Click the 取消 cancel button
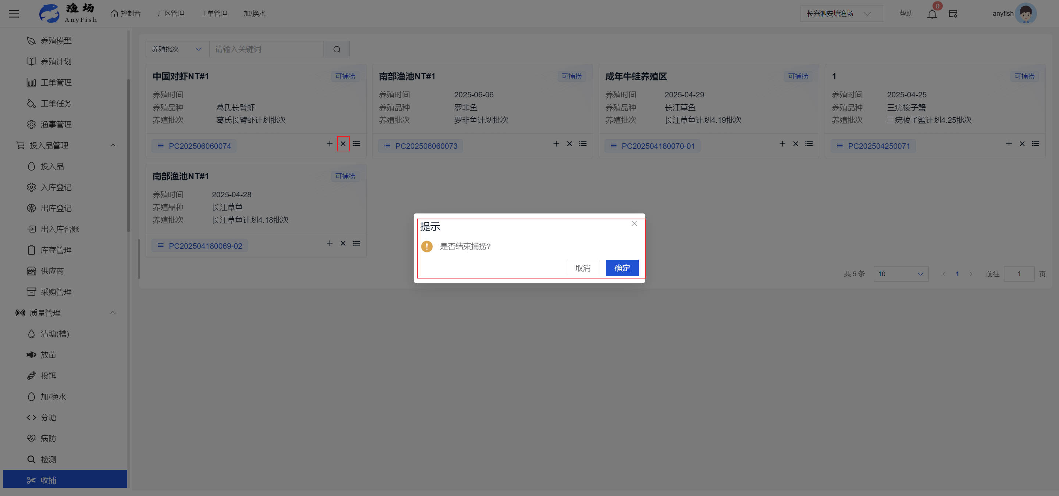The image size is (1059, 496). point(582,268)
